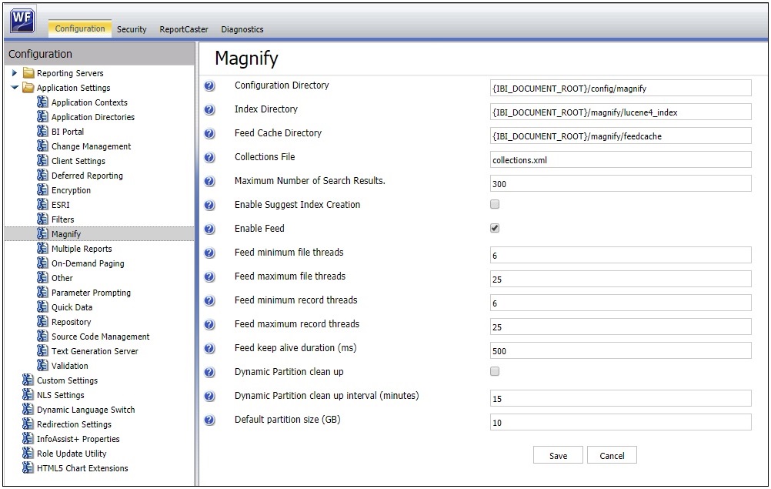Click the settings icon beside ESRI
Screen dimensions: 771x489
click(x=43, y=205)
